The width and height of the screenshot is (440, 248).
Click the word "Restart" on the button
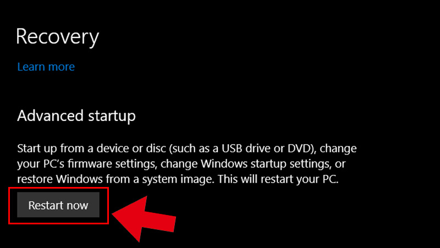pyautogui.click(x=45, y=205)
